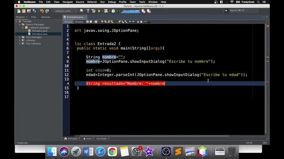Image resolution: width=284 pixels, height=159 pixels.
Task: Click the Entrada2 breadcrumb
Action: 72,139
